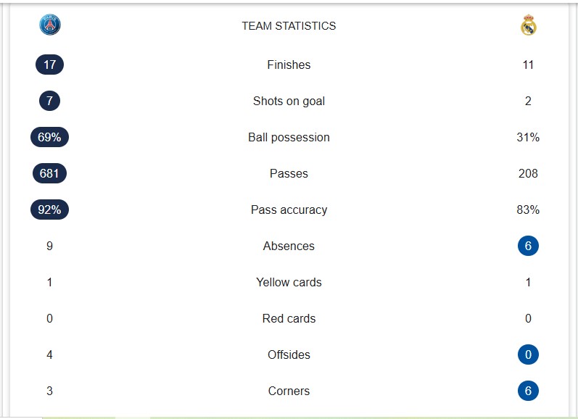Click Real Madrid's 6 corners badge

[x=528, y=391]
